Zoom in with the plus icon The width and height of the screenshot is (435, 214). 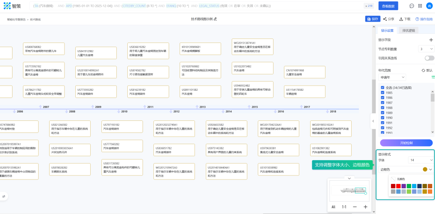[x=365, y=207]
